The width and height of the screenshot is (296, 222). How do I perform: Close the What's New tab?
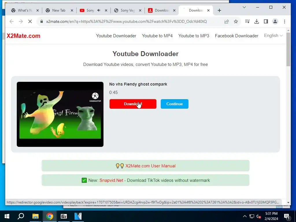pos(38,10)
